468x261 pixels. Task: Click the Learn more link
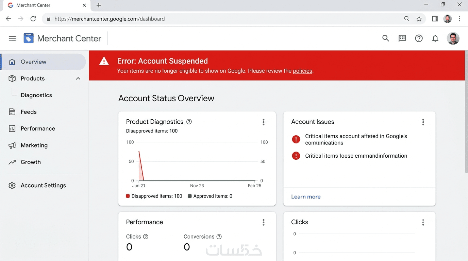click(x=306, y=197)
